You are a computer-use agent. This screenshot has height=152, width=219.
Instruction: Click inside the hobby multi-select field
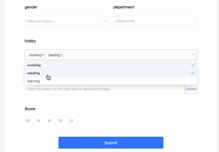pos(125,55)
